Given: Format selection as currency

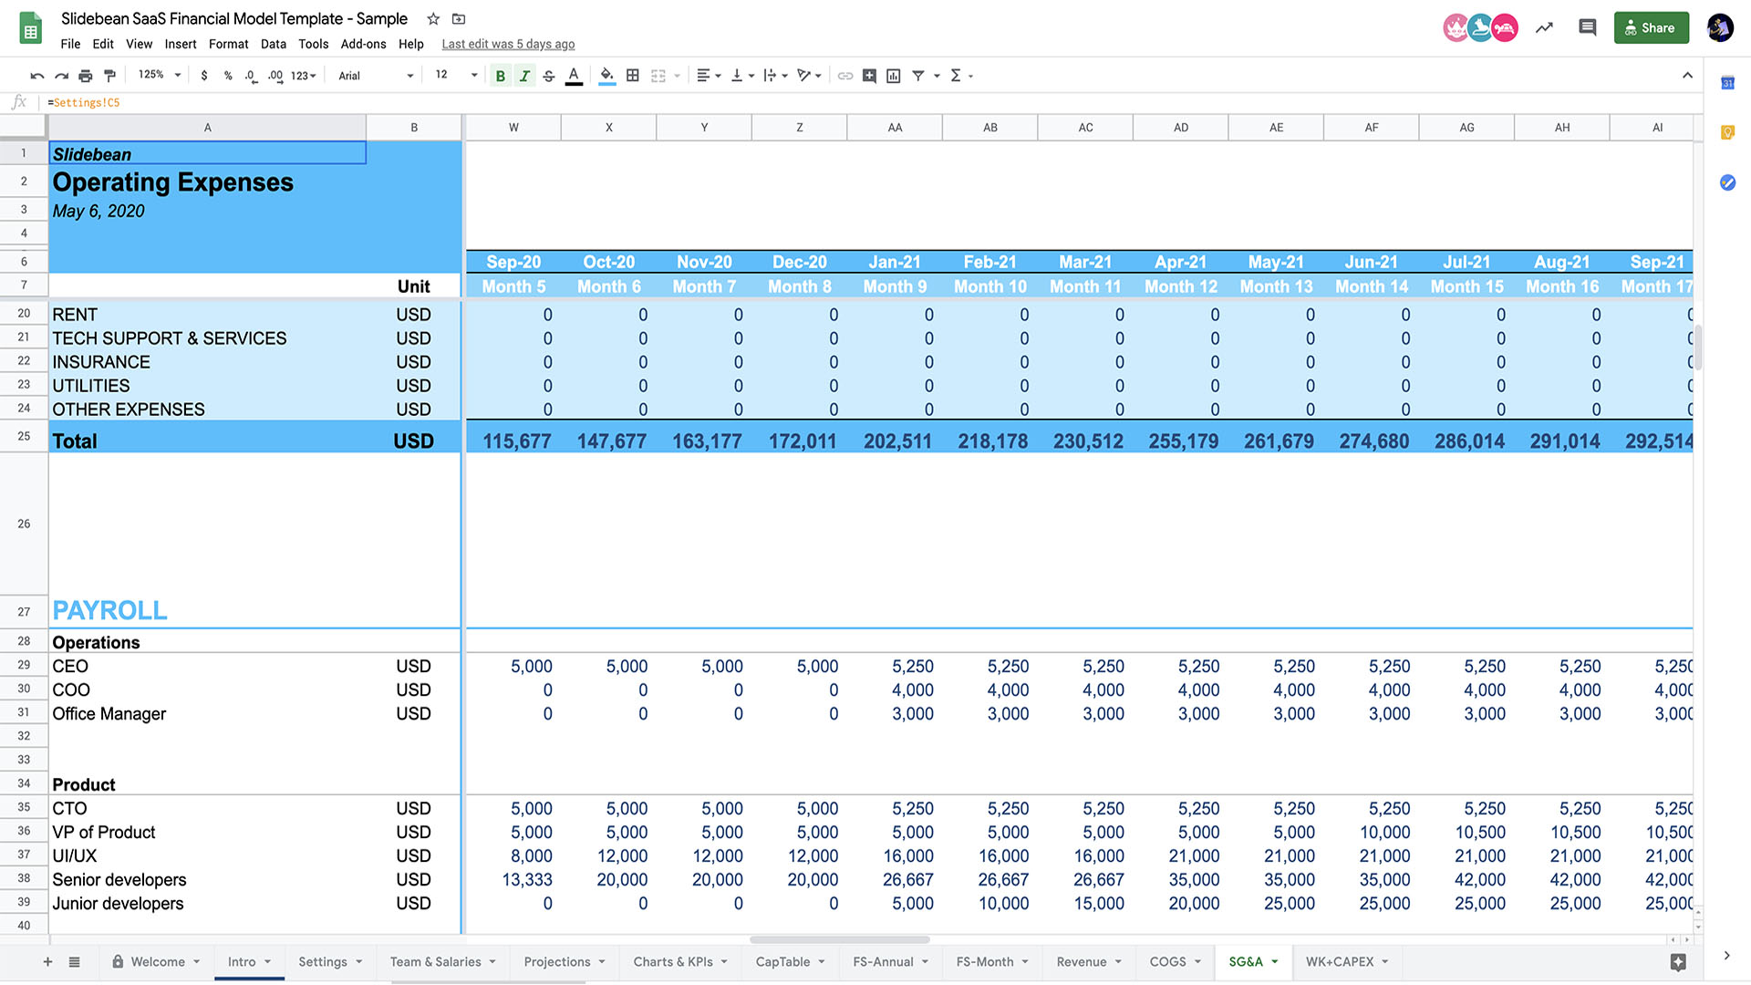Looking at the screenshot, I should pyautogui.click(x=204, y=76).
